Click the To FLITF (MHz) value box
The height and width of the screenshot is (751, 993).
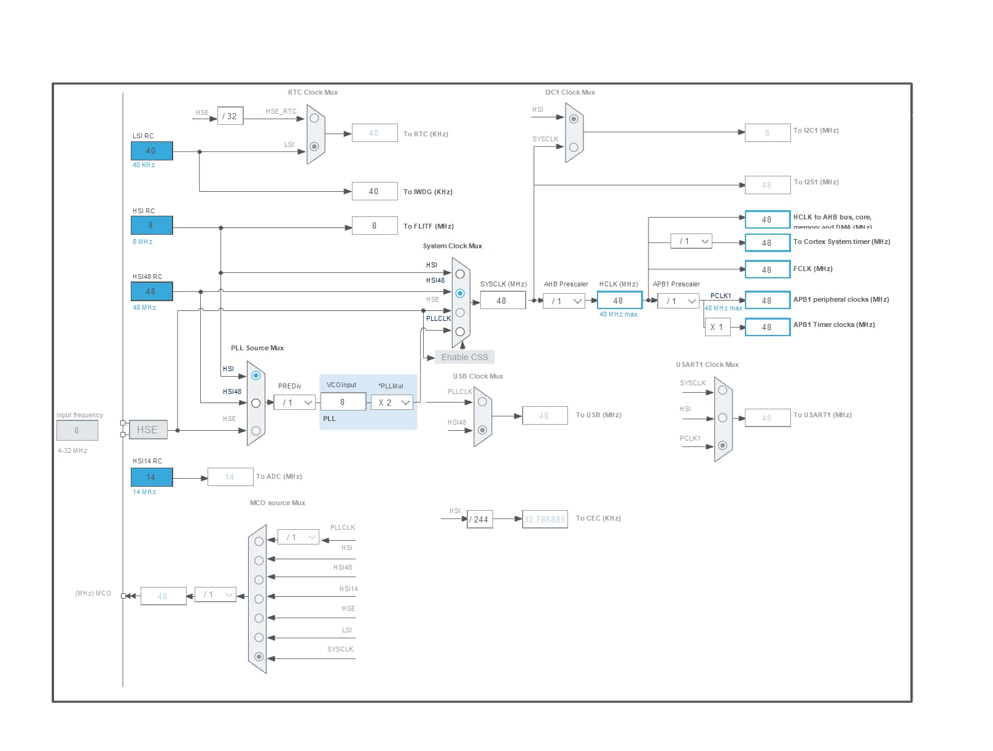[x=375, y=226]
